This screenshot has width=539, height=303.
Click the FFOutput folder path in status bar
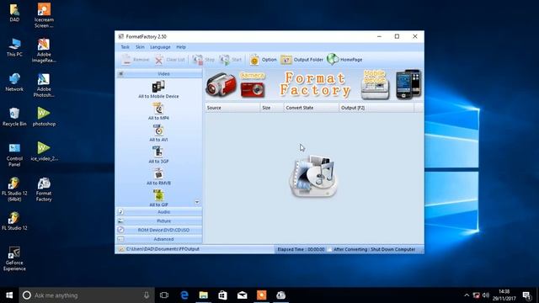(163, 249)
